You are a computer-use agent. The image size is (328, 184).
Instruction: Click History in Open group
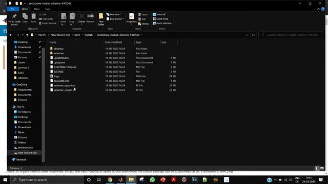pos(143,24)
